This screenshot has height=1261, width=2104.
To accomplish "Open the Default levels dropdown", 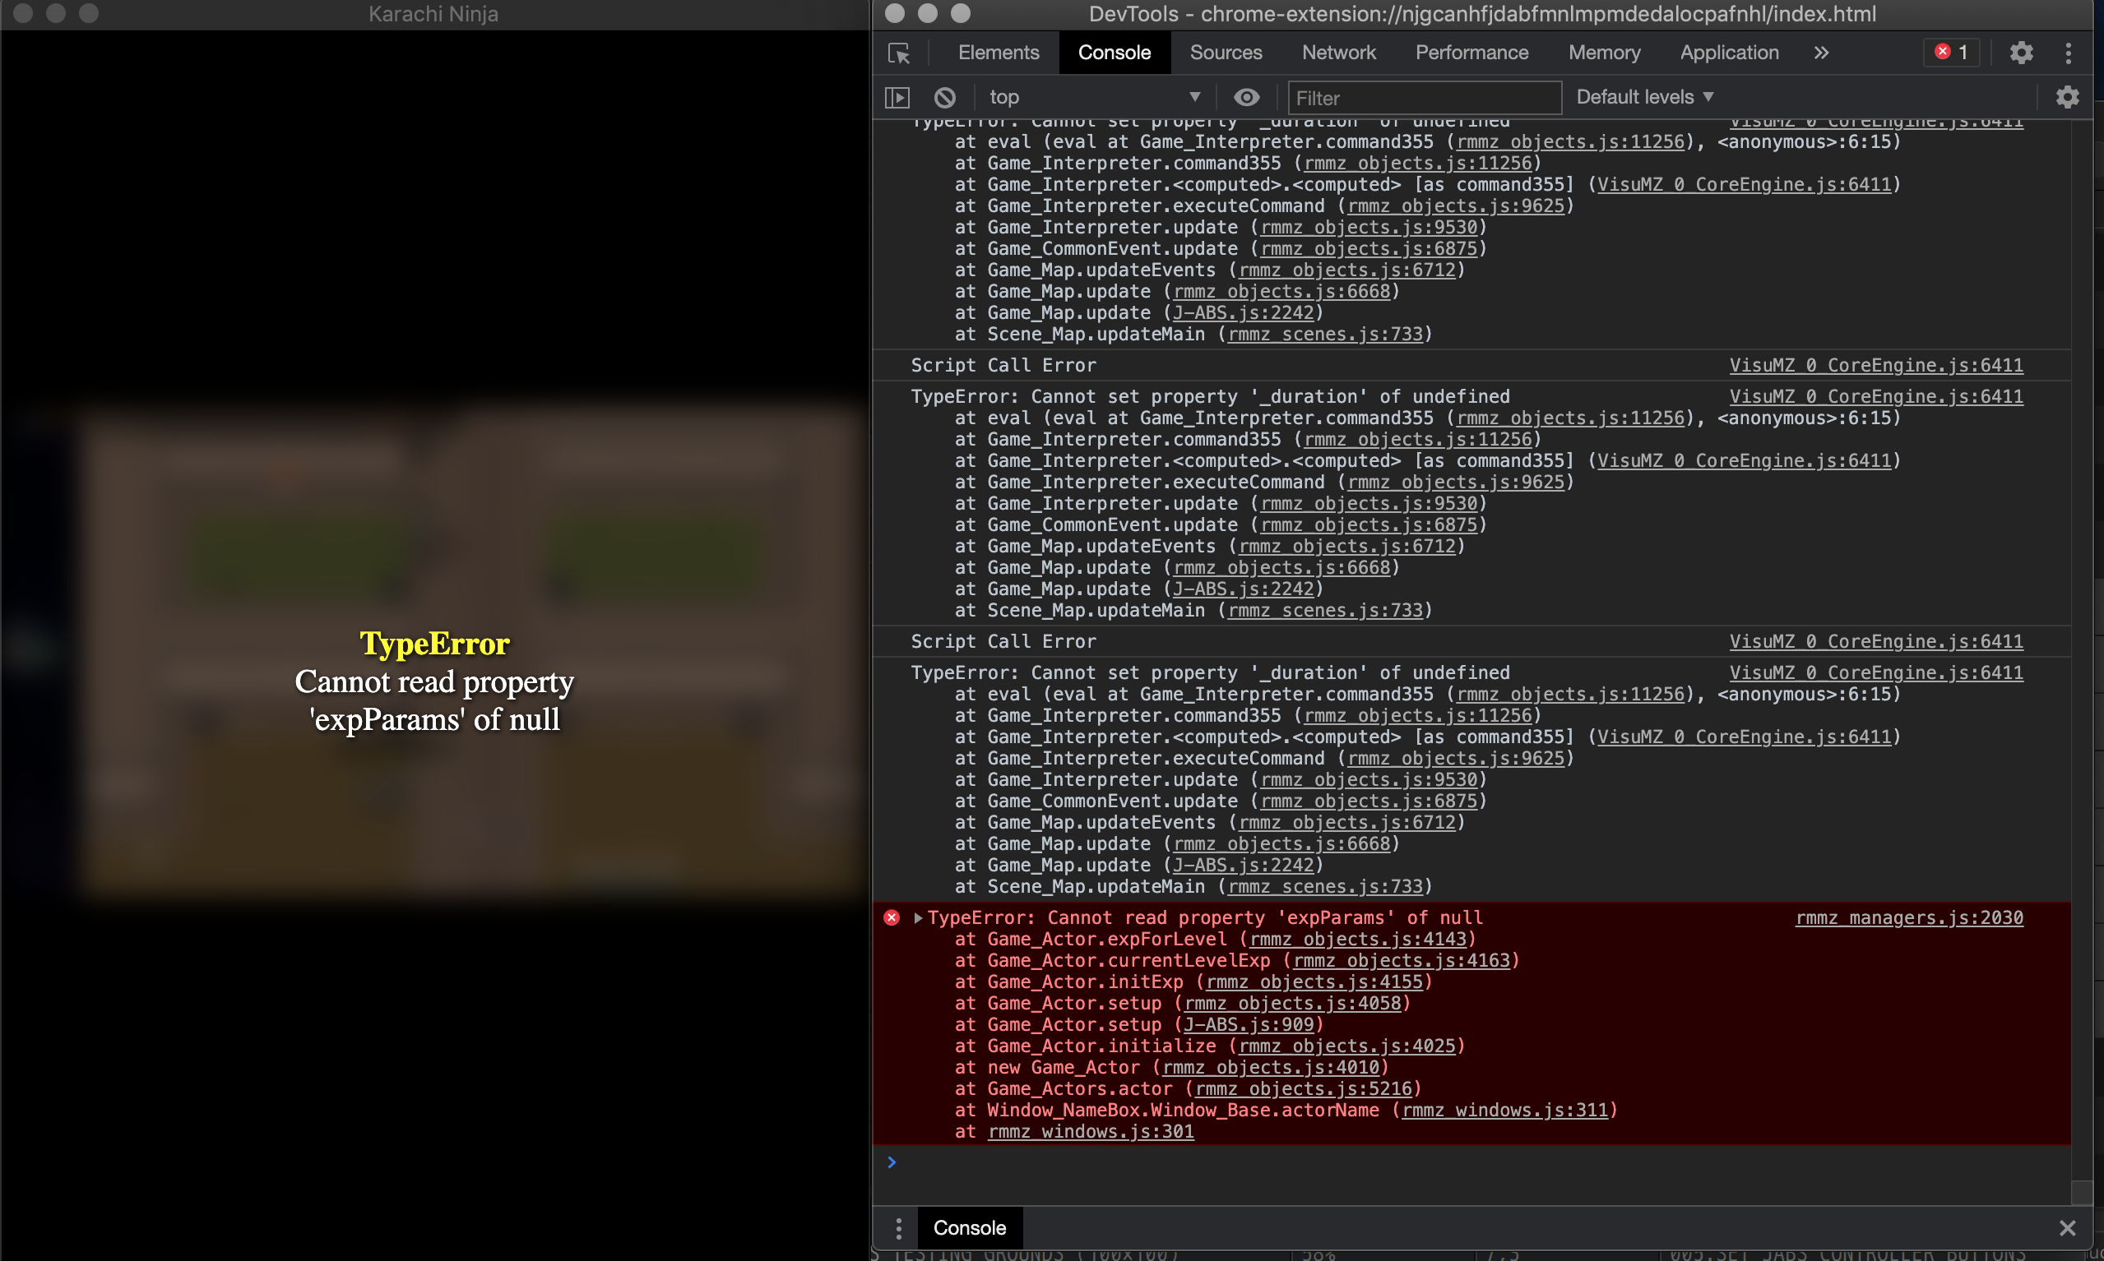I will point(1644,98).
